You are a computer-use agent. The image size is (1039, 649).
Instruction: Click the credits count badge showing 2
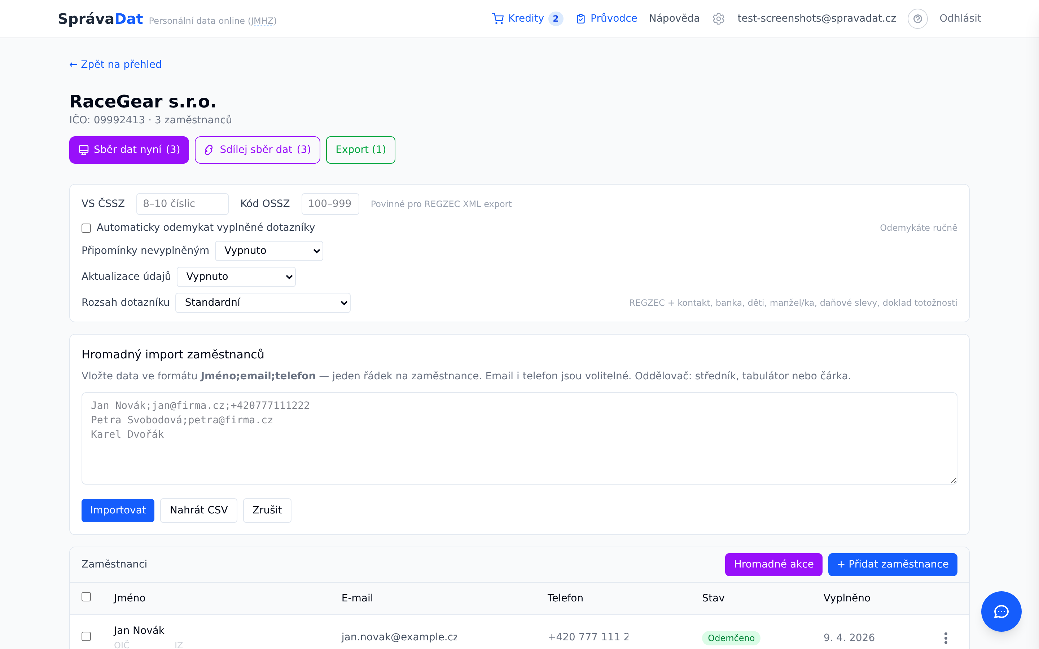coord(556,18)
